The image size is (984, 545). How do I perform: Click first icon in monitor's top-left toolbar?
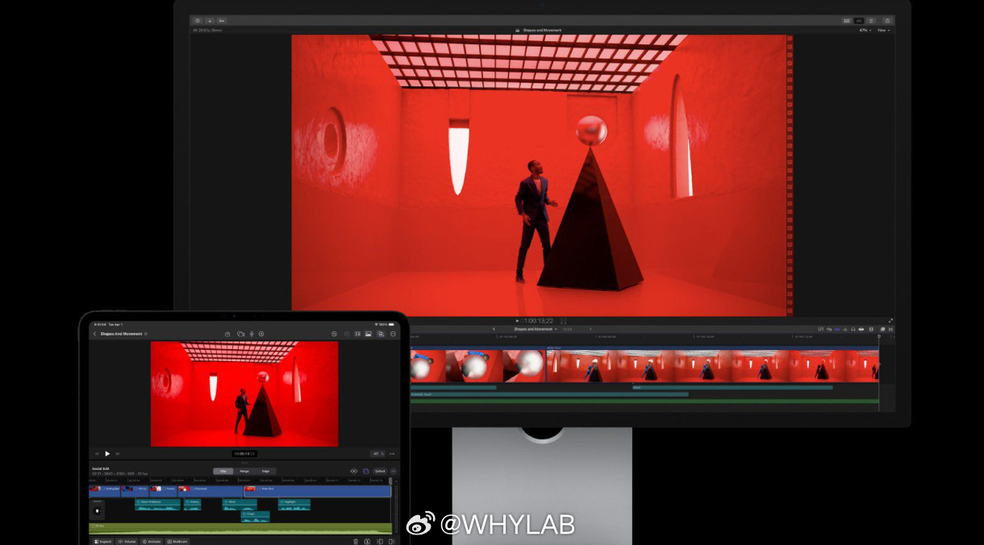point(198,21)
